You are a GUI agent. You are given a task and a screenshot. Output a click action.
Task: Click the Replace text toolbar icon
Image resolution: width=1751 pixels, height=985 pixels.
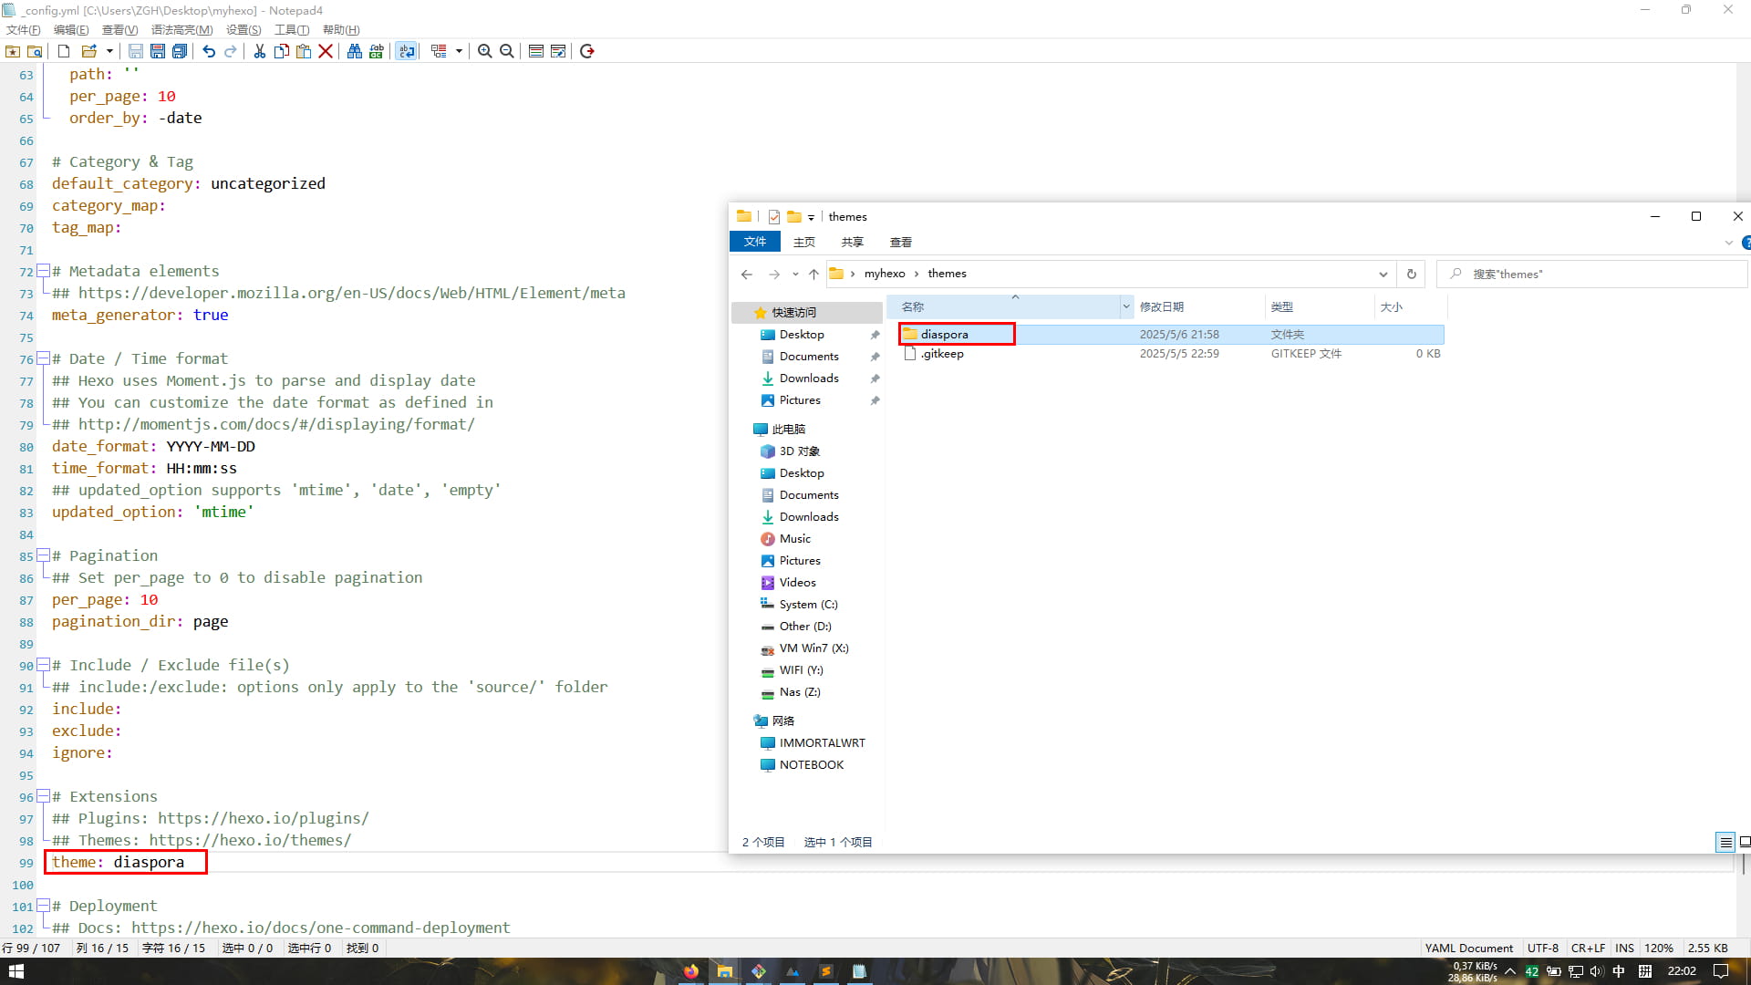pyautogui.click(x=376, y=51)
